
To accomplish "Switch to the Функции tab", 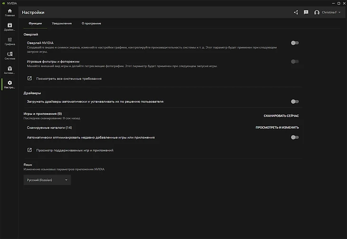I will point(35,23).
